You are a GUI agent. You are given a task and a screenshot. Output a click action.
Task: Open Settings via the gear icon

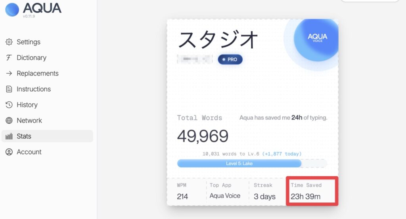[x=9, y=42]
